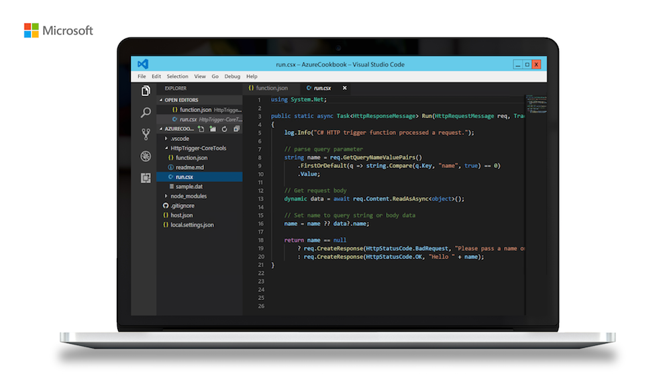Click the 'using System.Net;' code line
This screenshot has height=376, width=671.
tap(299, 100)
